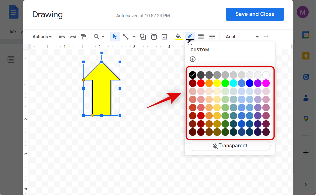
Task: Pick the cornflower blue swatch
Action: (242, 83)
